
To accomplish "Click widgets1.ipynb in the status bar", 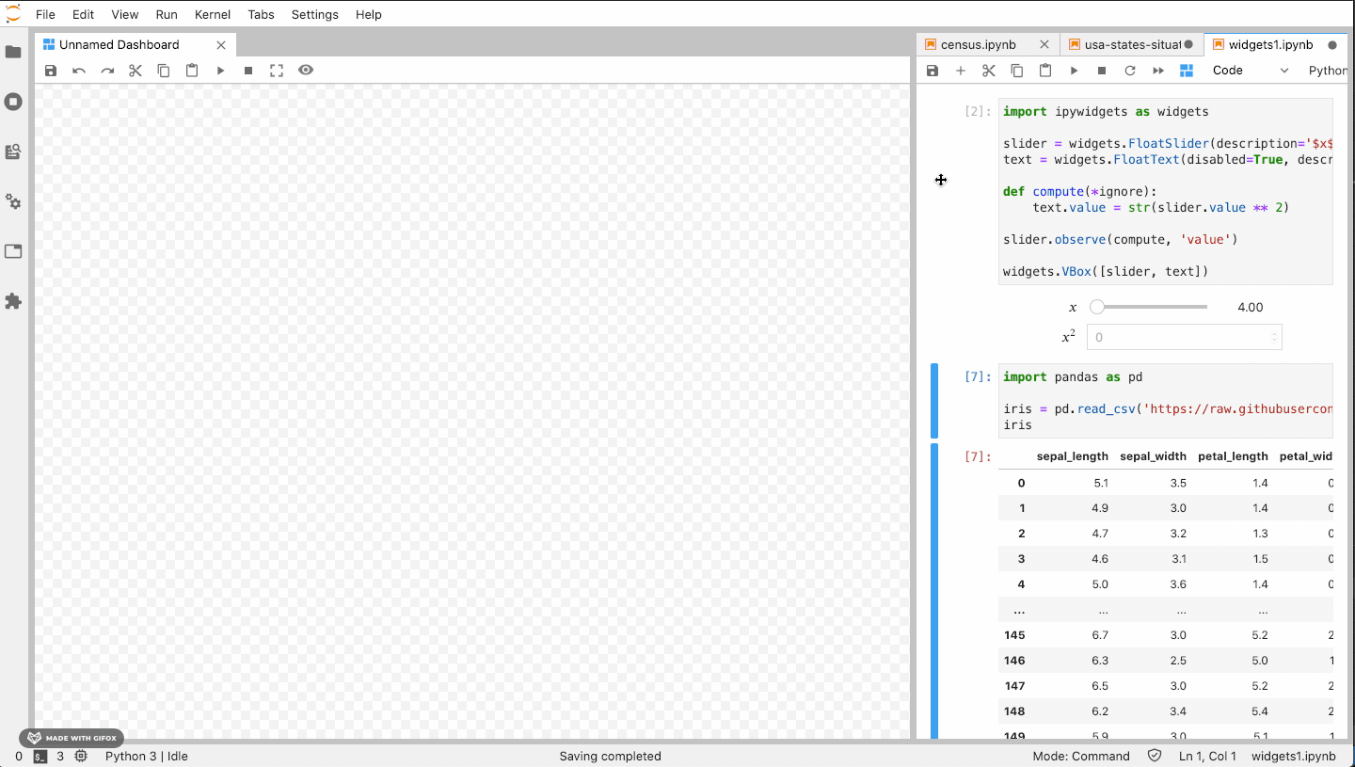I will pos(1293,756).
